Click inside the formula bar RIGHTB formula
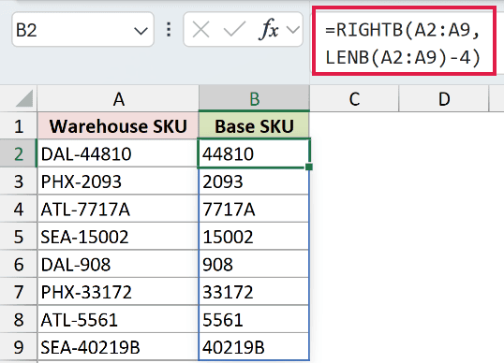This screenshot has height=363, width=504. click(x=403, y=44)
